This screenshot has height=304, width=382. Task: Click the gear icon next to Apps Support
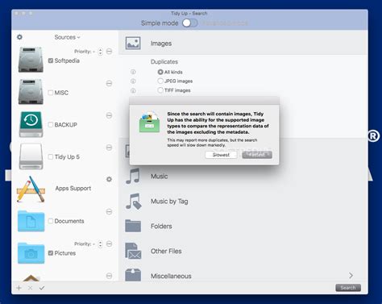109,179
